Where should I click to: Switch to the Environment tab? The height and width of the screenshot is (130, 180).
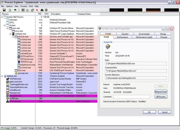coord(144,34)
